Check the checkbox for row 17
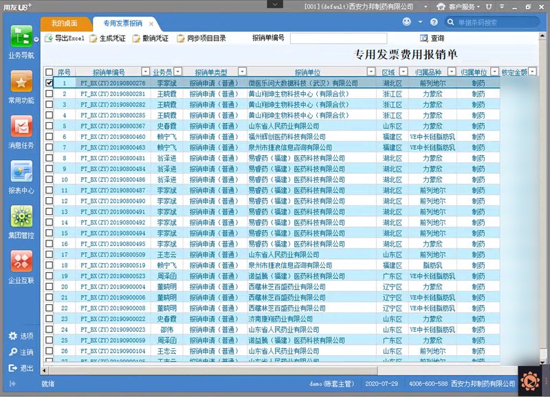Image resolution: width=550 pixels, height=397 pixels. [49, 254]
